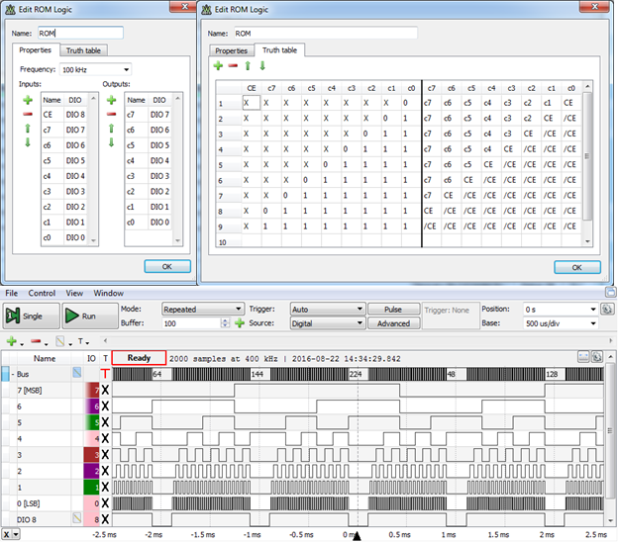Screen dimensions: 618x542
Task: Toggle trigger condition X for signal 7 [MSB]
Action: tap(105, 390)
